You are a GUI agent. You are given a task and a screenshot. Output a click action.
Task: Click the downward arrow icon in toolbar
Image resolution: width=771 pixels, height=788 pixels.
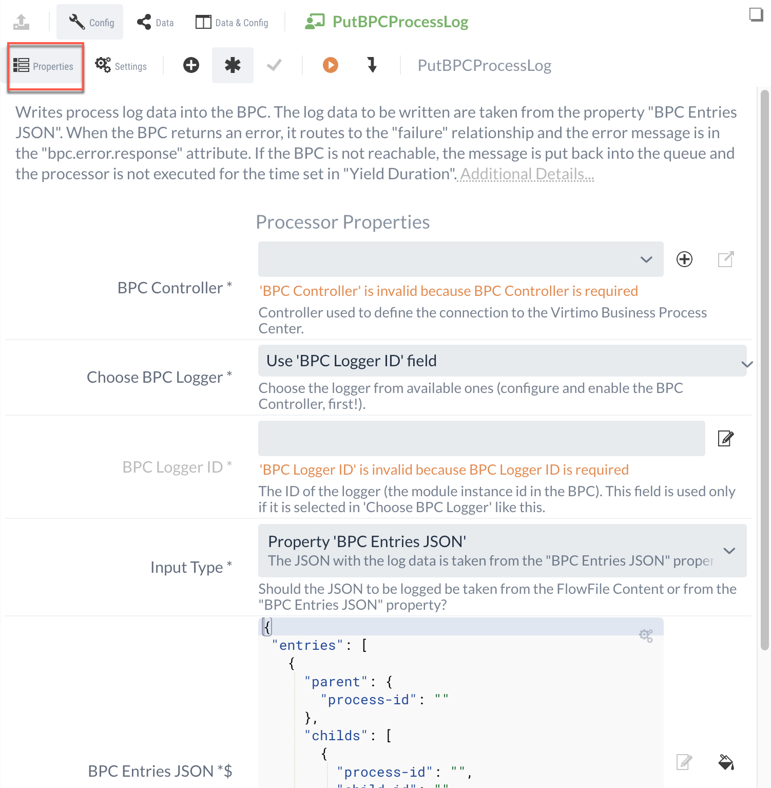(x=372, y=65)
